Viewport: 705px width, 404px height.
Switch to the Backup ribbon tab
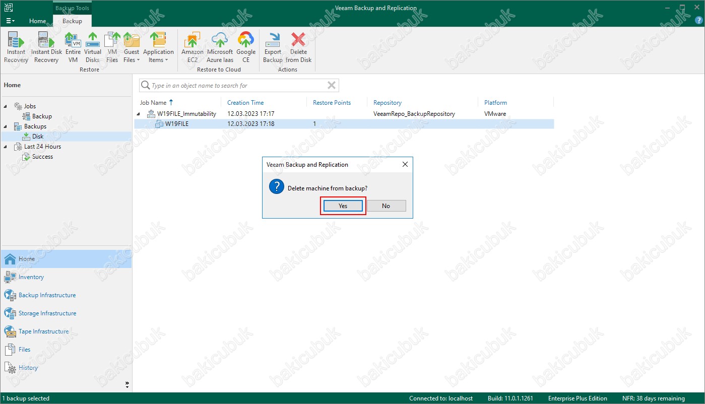point(72,21)
